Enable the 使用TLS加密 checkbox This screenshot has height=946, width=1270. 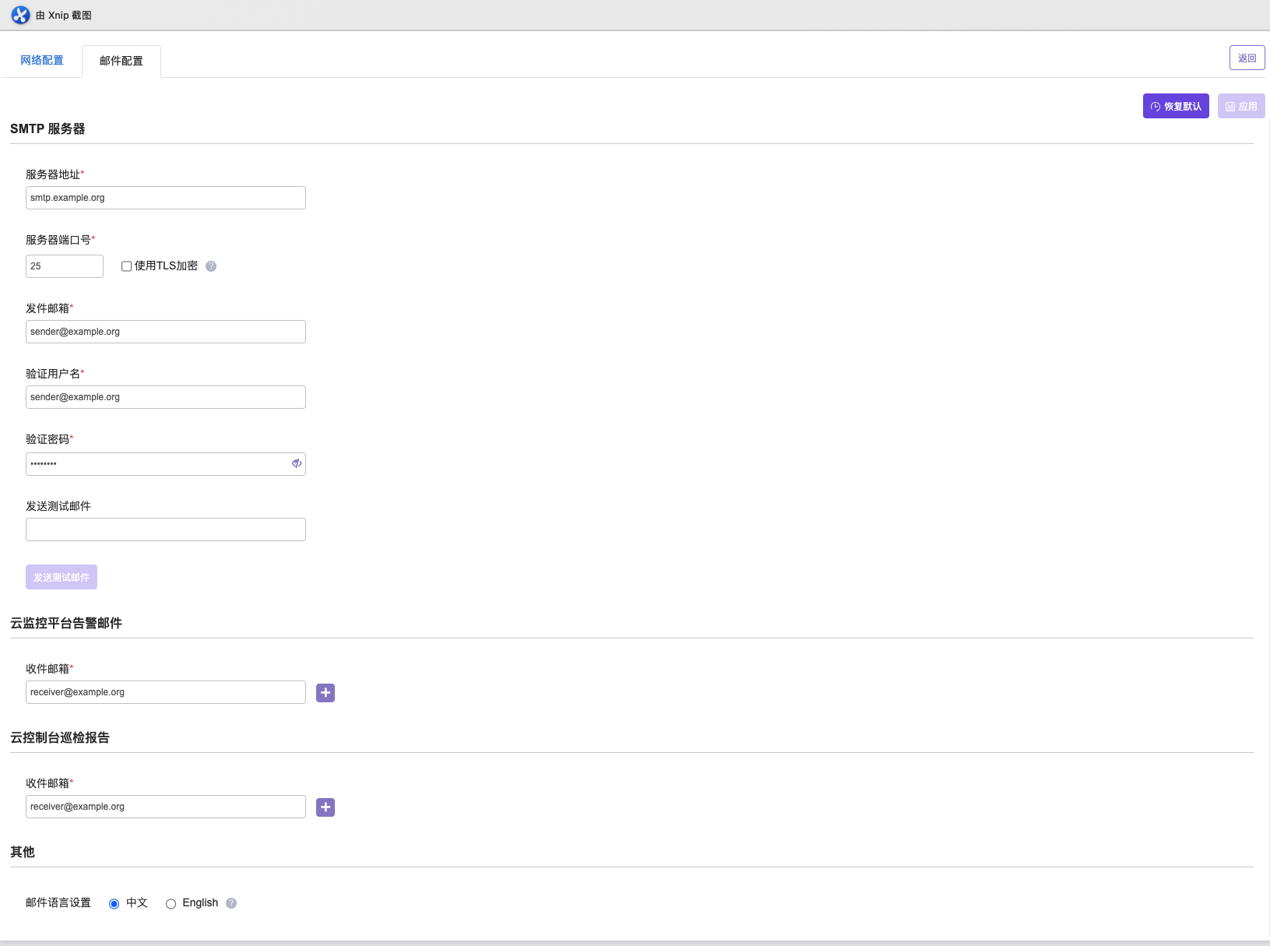tap(126, 266)
